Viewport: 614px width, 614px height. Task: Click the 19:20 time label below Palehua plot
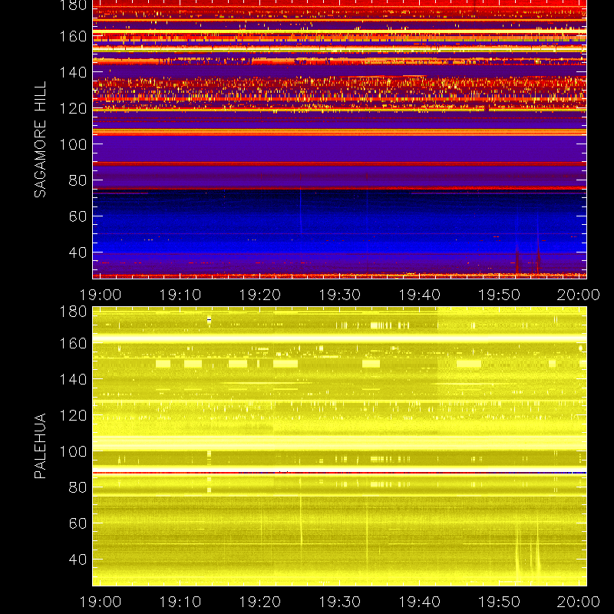click(x=260, y=602)
